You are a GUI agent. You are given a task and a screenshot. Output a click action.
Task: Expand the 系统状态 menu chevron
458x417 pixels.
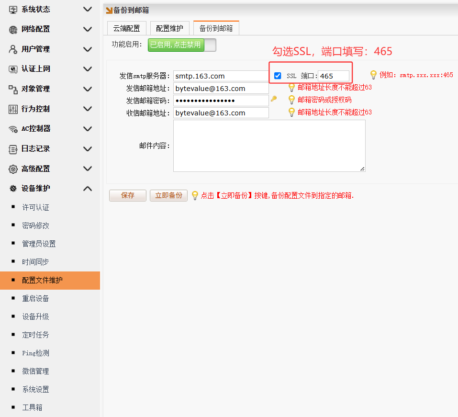pos(88,10)
